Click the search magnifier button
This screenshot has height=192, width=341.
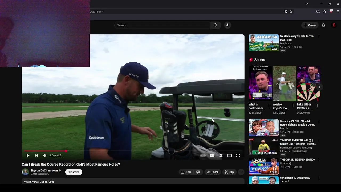[x=215, y=25]
